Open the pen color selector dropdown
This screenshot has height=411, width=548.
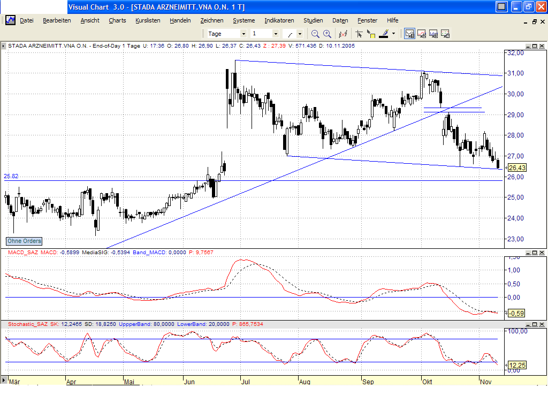(393, 33)
